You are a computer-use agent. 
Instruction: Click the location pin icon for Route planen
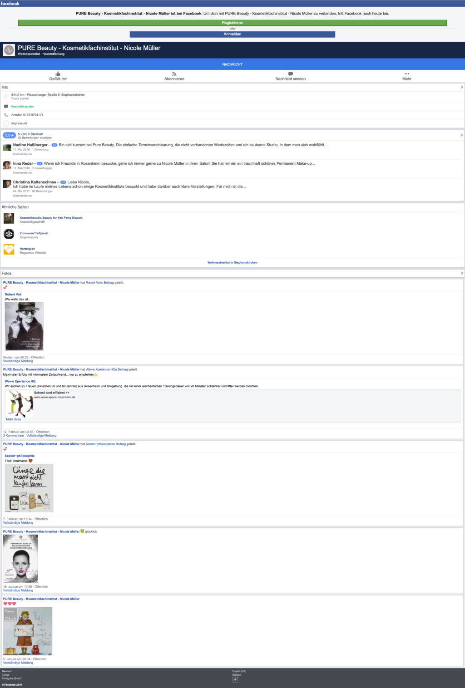click(x=6, y=97)
